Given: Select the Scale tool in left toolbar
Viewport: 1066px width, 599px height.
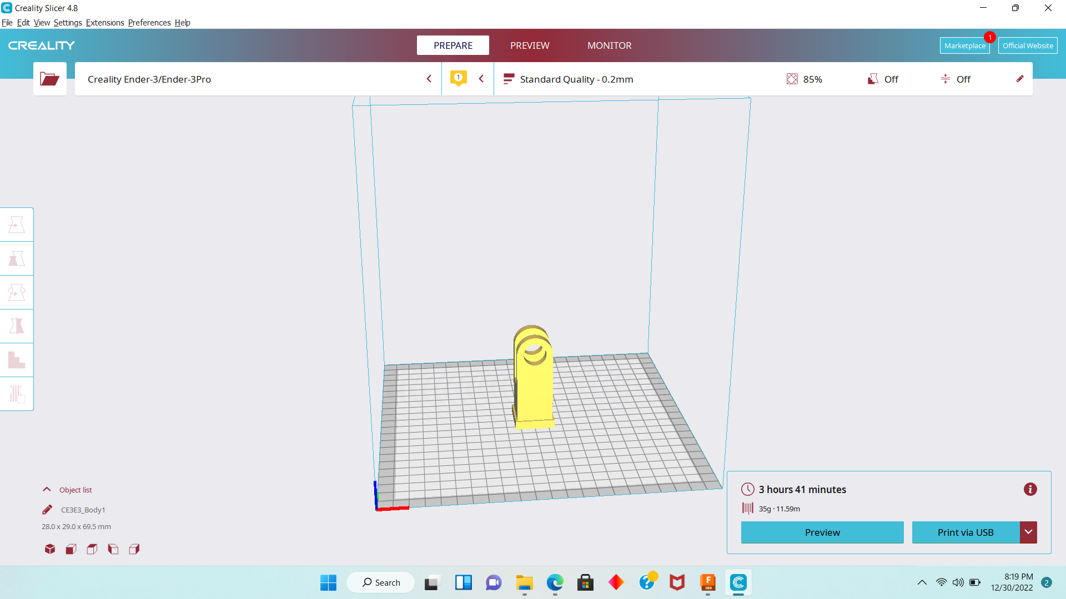Looking at the screenshot, I should tap(17, 258).
